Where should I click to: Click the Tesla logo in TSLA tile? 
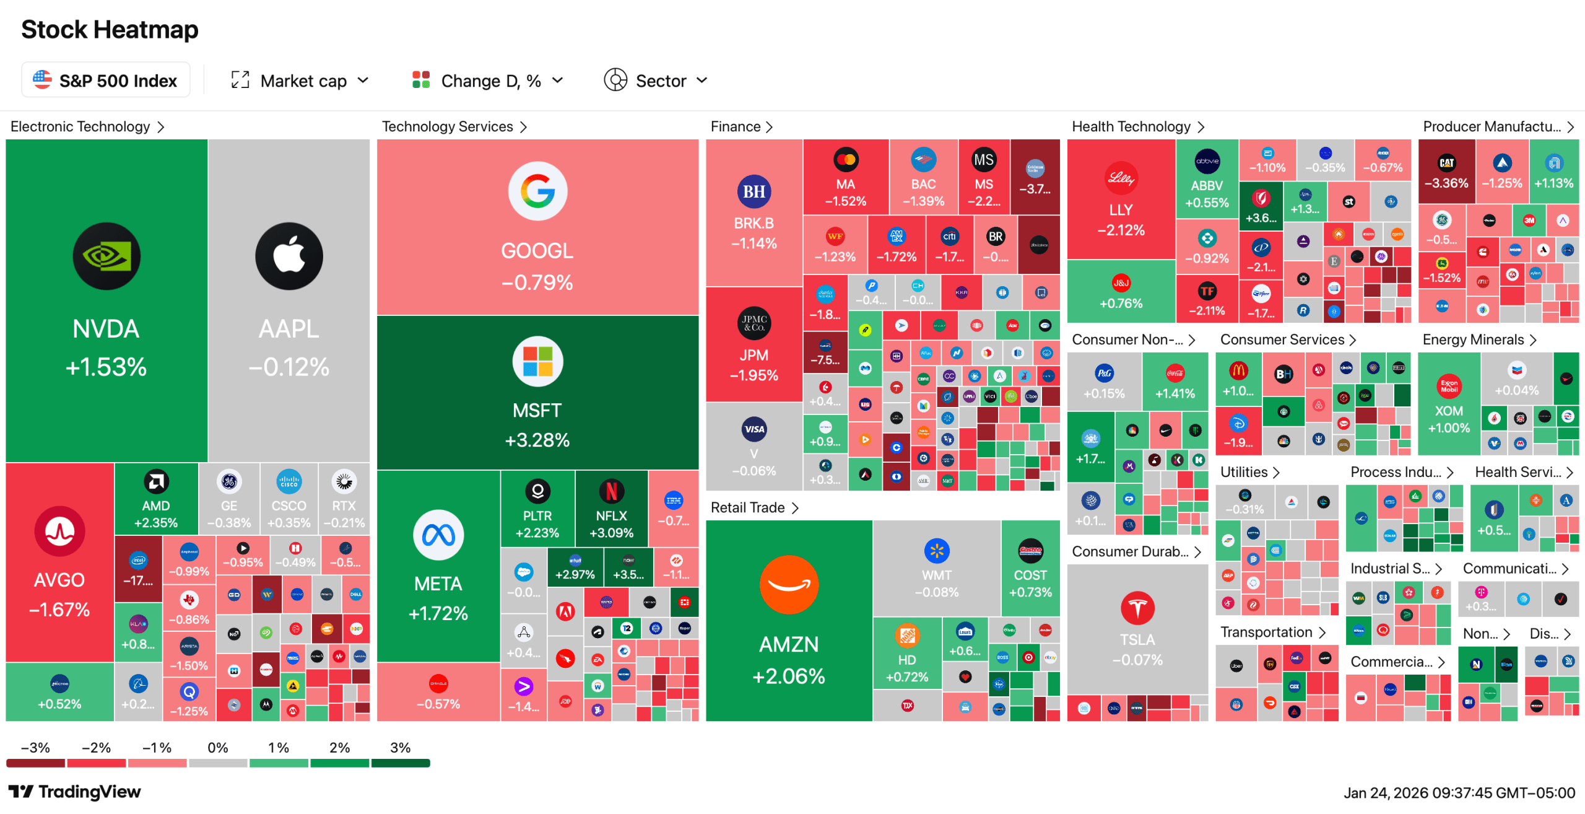1137,608
